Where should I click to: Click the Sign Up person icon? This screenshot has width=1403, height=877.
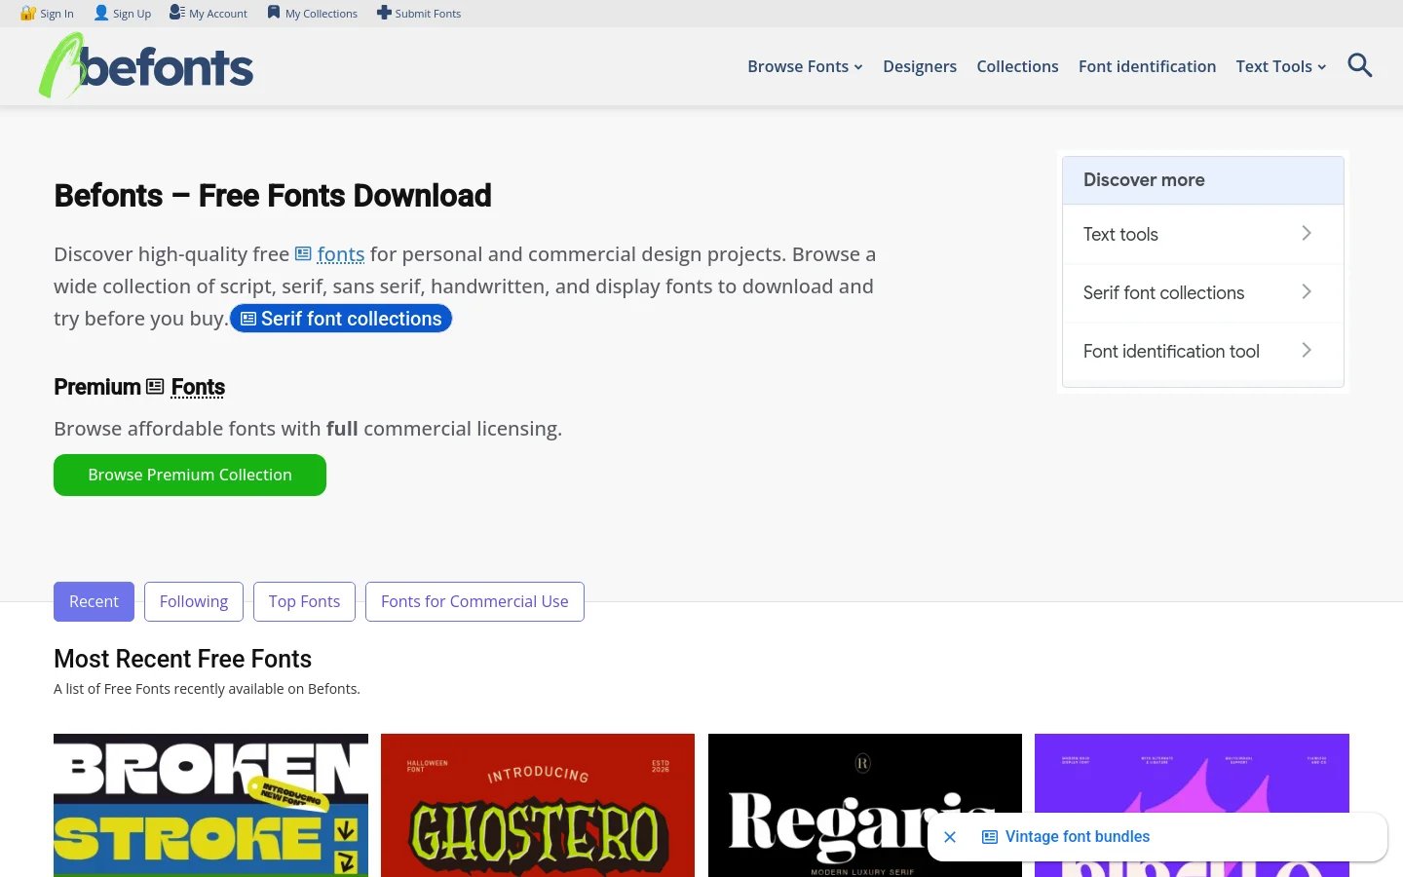tap(101, 13)
